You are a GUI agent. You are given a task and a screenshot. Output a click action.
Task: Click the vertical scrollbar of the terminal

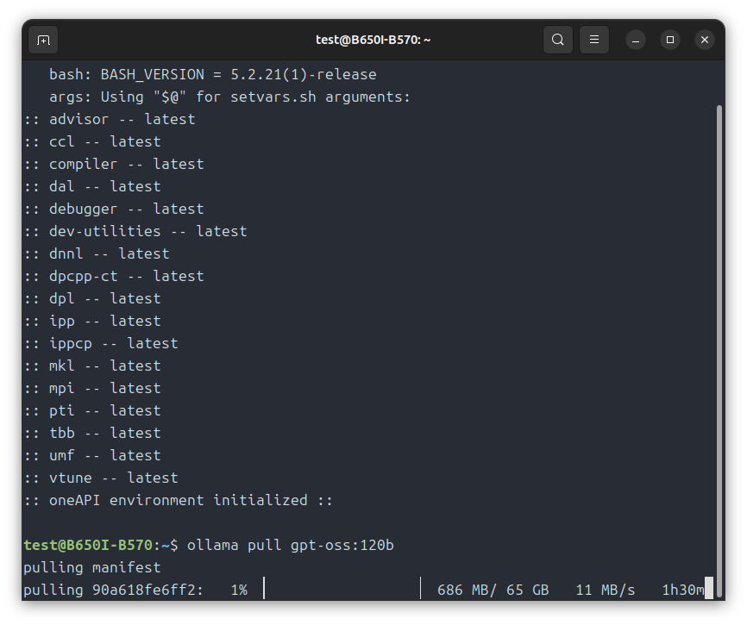pyautogui.click(x=719, y=352)
